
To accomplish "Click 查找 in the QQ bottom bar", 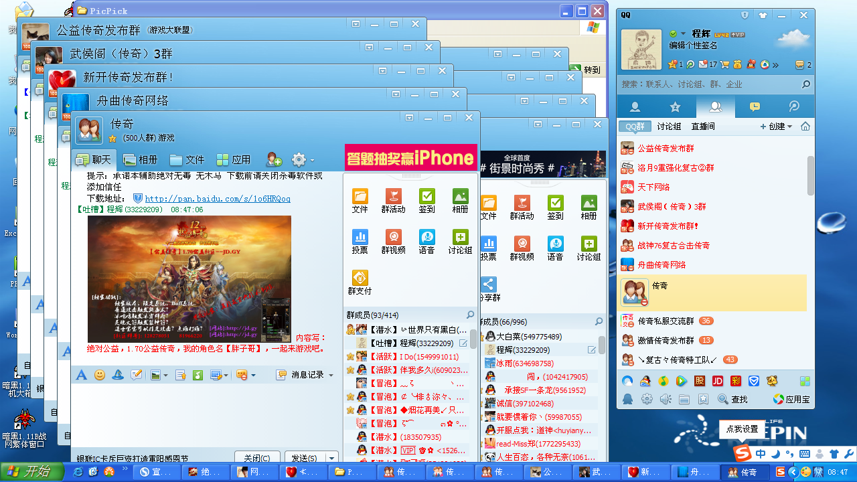I will pyautogui.click(x=732, y=399).
